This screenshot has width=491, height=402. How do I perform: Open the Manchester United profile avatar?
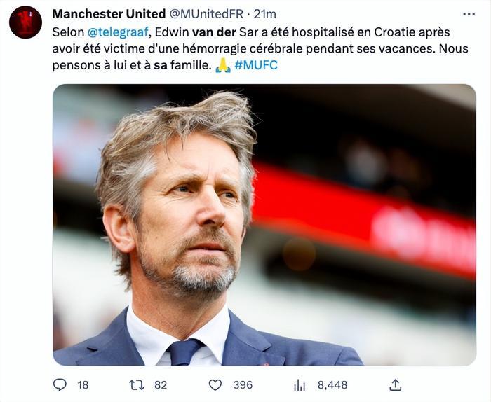pyautogui.click(x=25, y=22)
